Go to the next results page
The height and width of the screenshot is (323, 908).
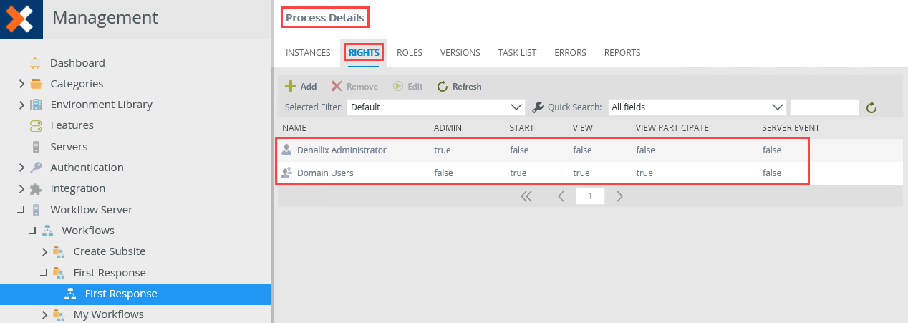(619, 196)
